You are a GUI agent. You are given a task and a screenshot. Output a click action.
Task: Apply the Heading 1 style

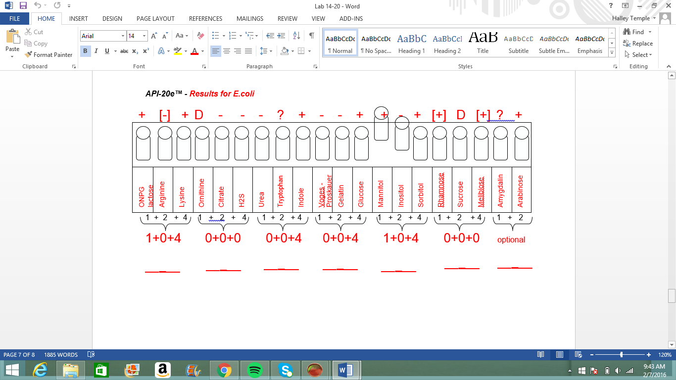pos(412,43)
